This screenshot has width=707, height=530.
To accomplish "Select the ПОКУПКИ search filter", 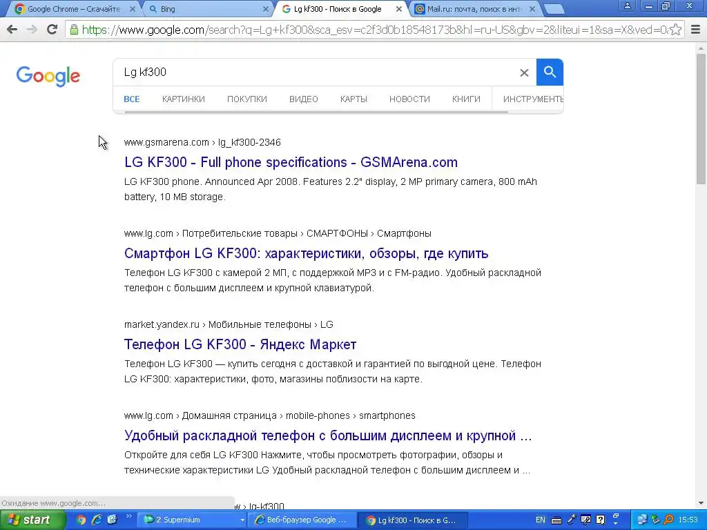I will 247,99.
